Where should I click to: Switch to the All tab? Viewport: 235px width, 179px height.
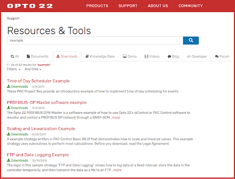click(x=15, y=56)
